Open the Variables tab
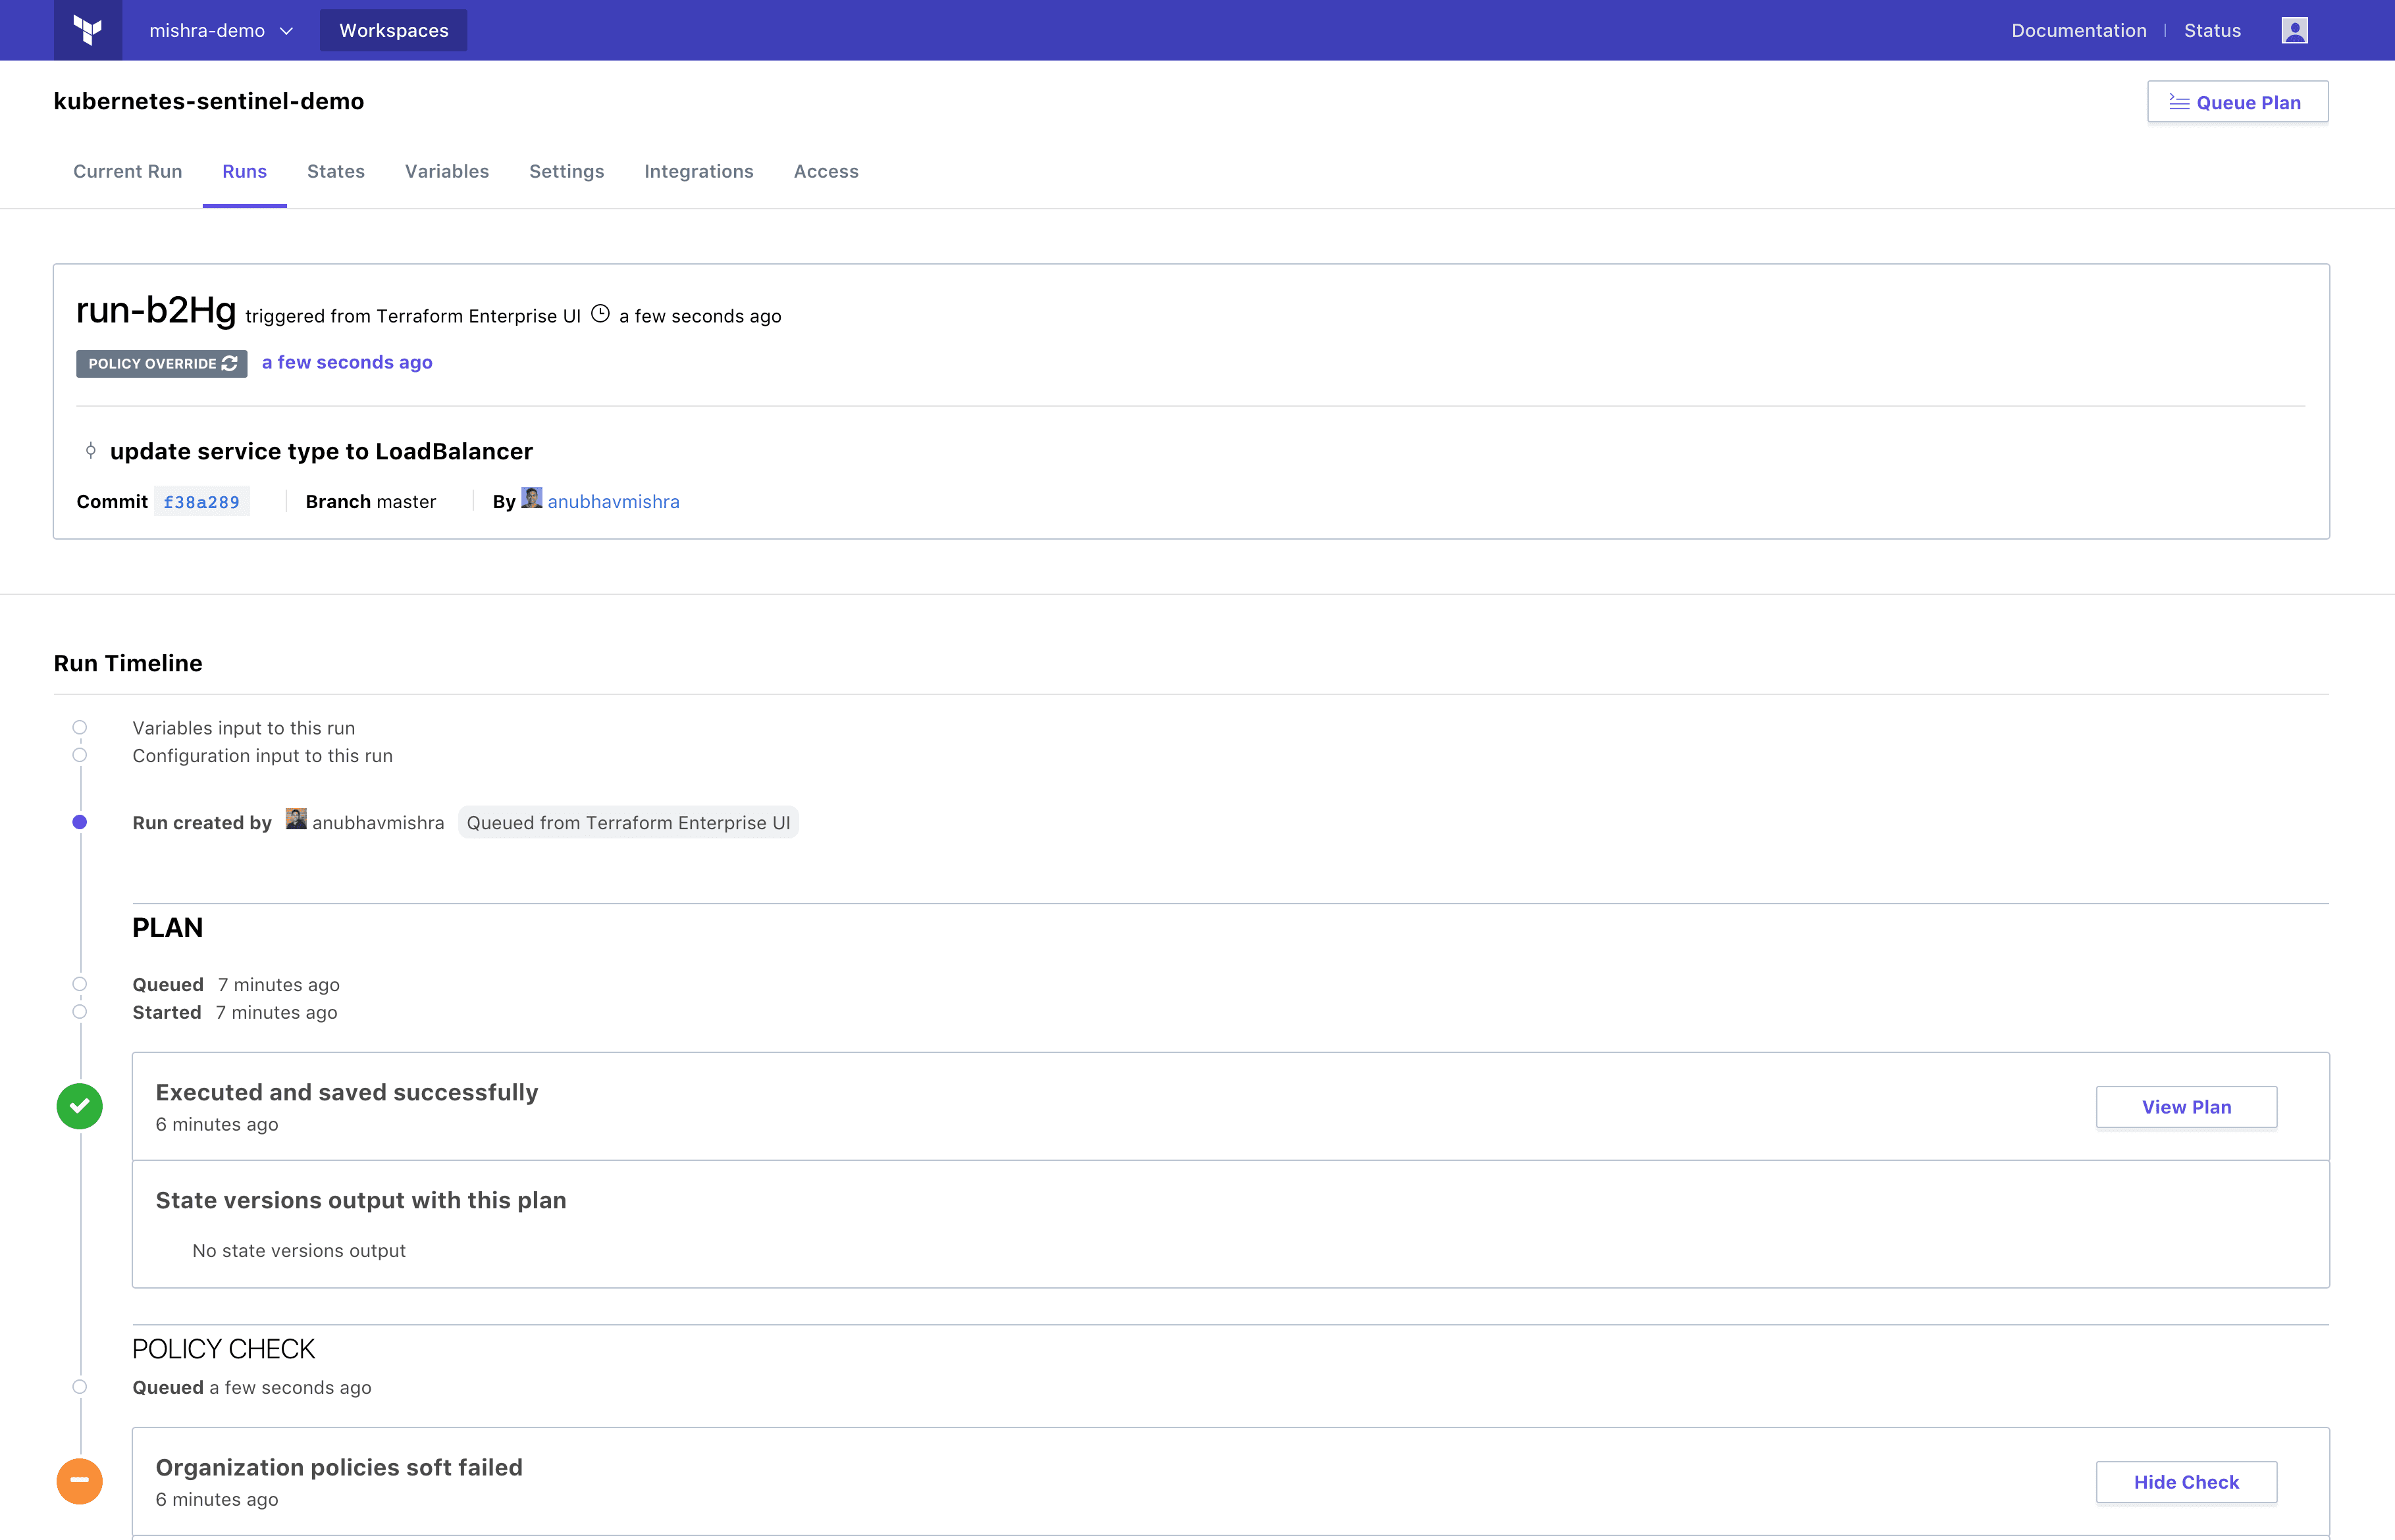Screen dimensions: 2395x1540 tap(446, 171)
